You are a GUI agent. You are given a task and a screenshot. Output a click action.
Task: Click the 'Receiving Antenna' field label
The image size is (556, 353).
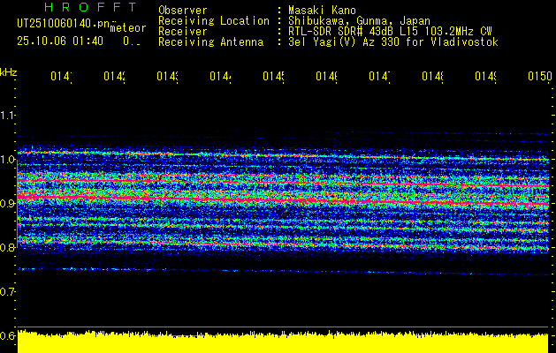click(210, 41)
